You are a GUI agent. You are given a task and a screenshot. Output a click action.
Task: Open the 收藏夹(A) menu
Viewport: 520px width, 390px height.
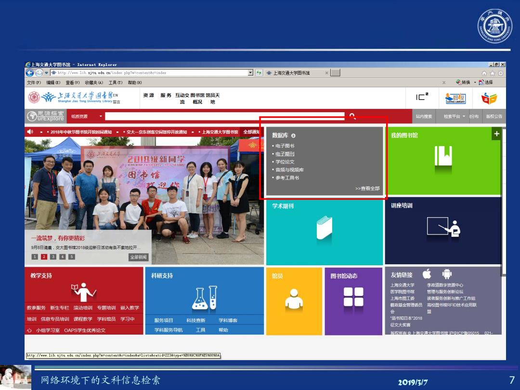coord(94,83)
